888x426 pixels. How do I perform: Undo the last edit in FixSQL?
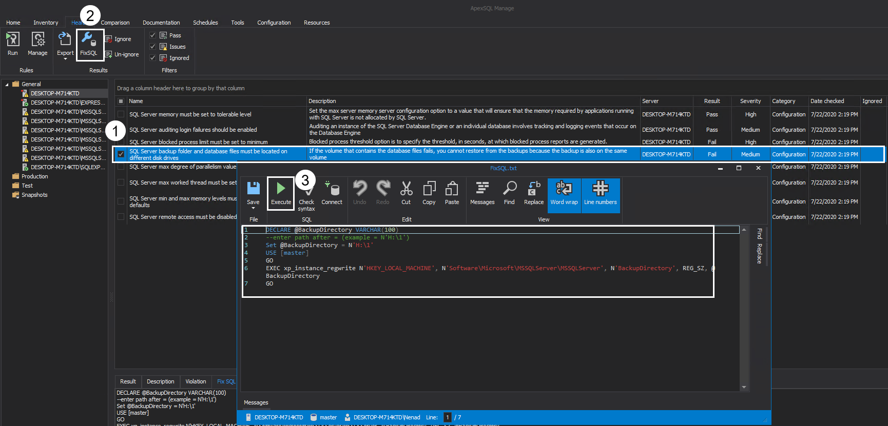point(360,193)
